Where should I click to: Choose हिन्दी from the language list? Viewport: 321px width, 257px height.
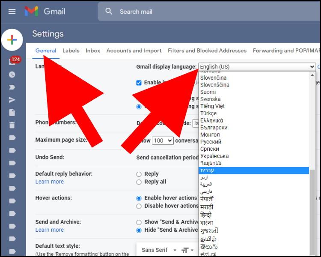(x=254, y=215)
